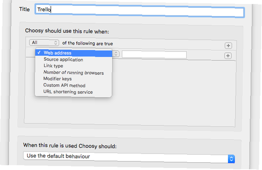
Task: Open the All match-type dropdown
Action: coord(44,43)
